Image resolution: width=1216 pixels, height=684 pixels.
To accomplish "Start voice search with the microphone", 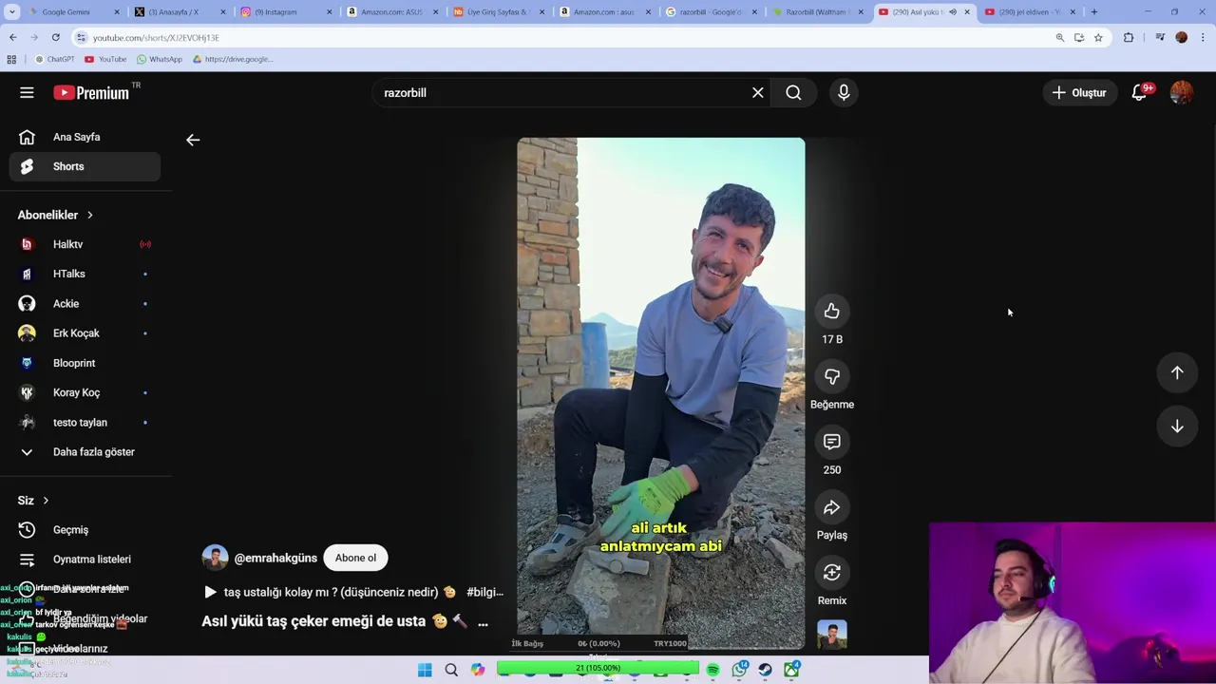I will 844,92.
